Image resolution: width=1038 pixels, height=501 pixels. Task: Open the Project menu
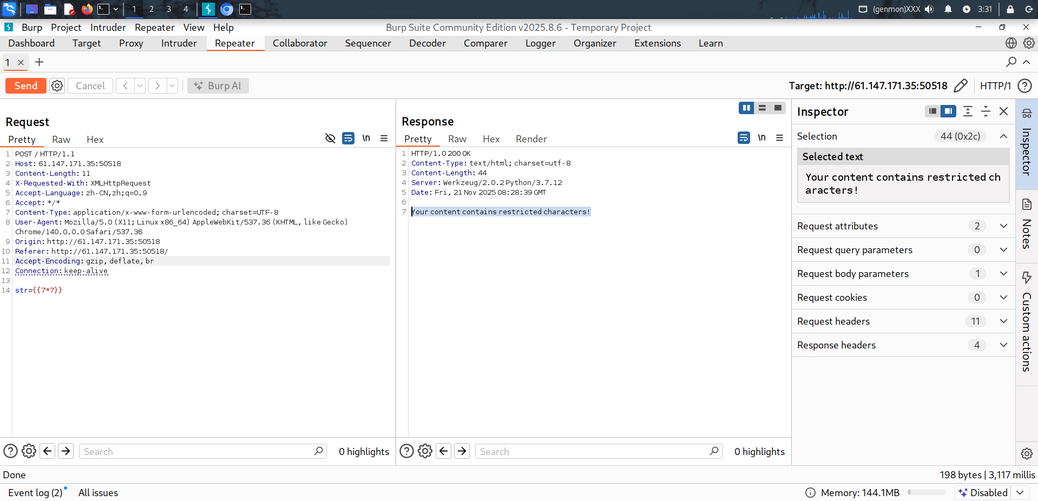pyautogui.click(x=66, y=27)
